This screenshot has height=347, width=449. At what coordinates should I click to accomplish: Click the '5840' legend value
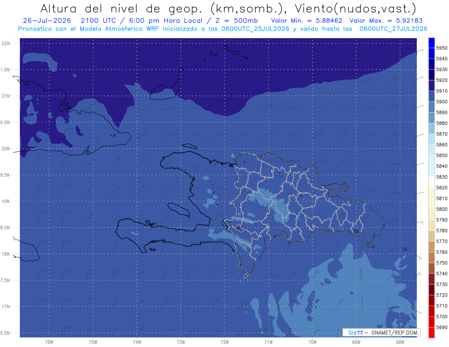442,166
